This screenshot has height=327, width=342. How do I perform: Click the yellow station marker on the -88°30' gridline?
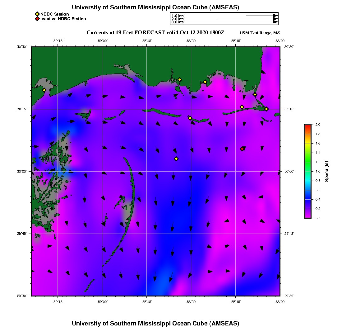coord(190,118)
